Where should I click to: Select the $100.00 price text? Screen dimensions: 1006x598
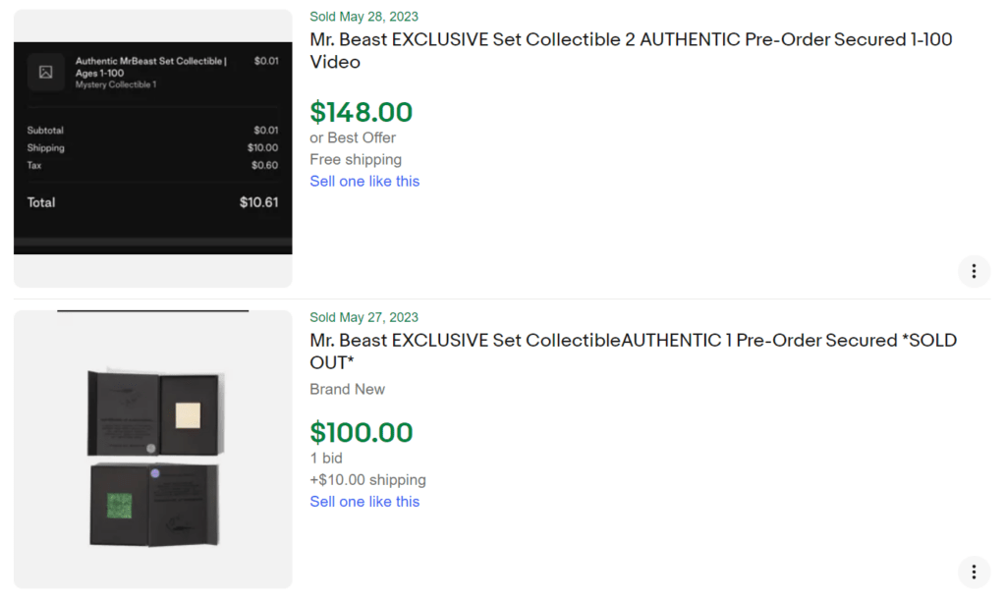pos(362,432)
